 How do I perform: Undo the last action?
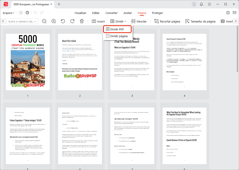pos(35,13)
